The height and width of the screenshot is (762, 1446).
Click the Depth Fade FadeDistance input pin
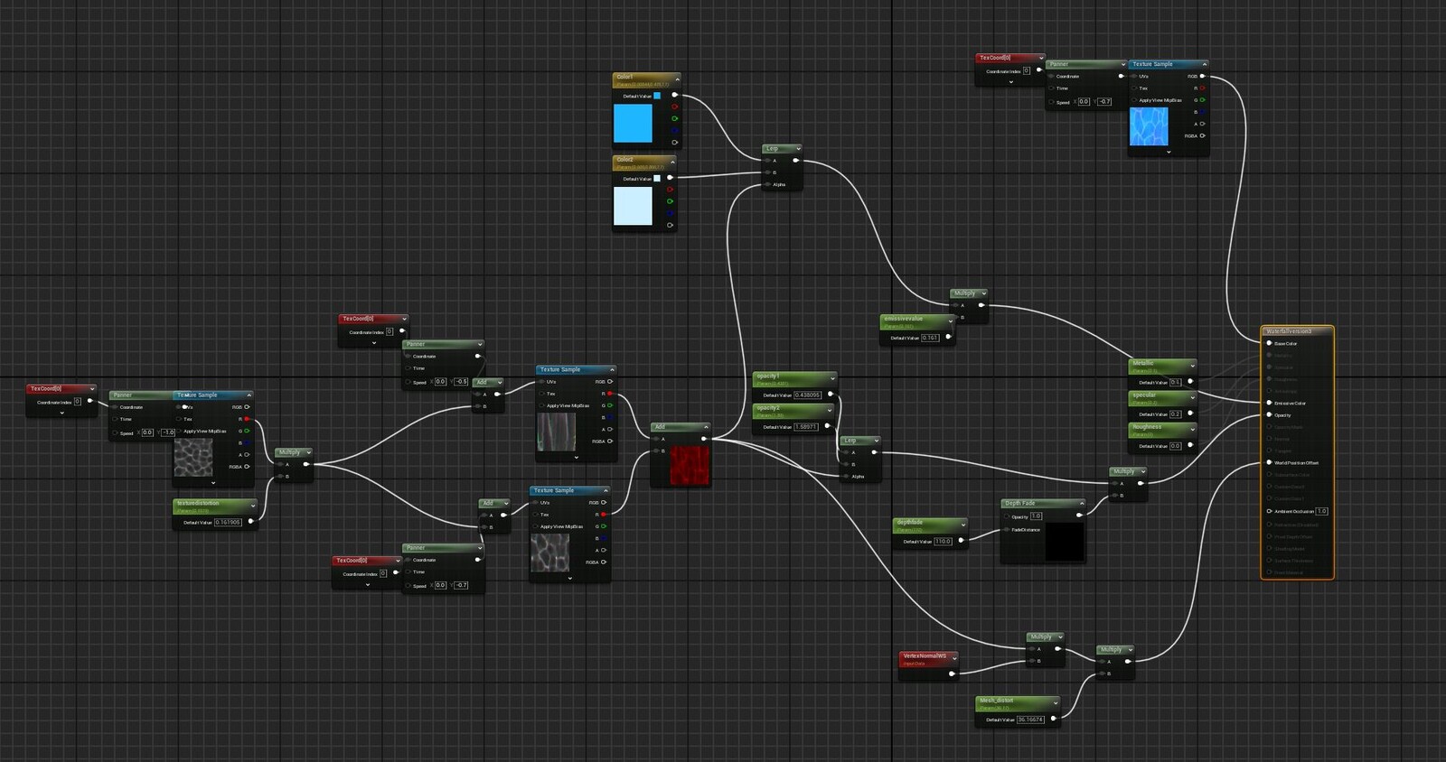[x=1007, y=530]
